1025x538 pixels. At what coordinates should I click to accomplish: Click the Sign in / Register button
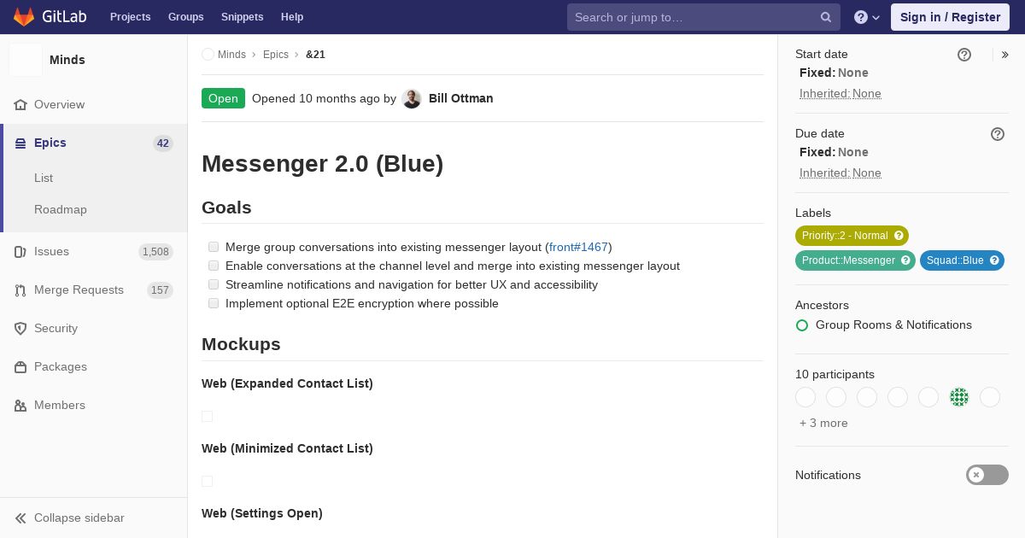point(950,17)
